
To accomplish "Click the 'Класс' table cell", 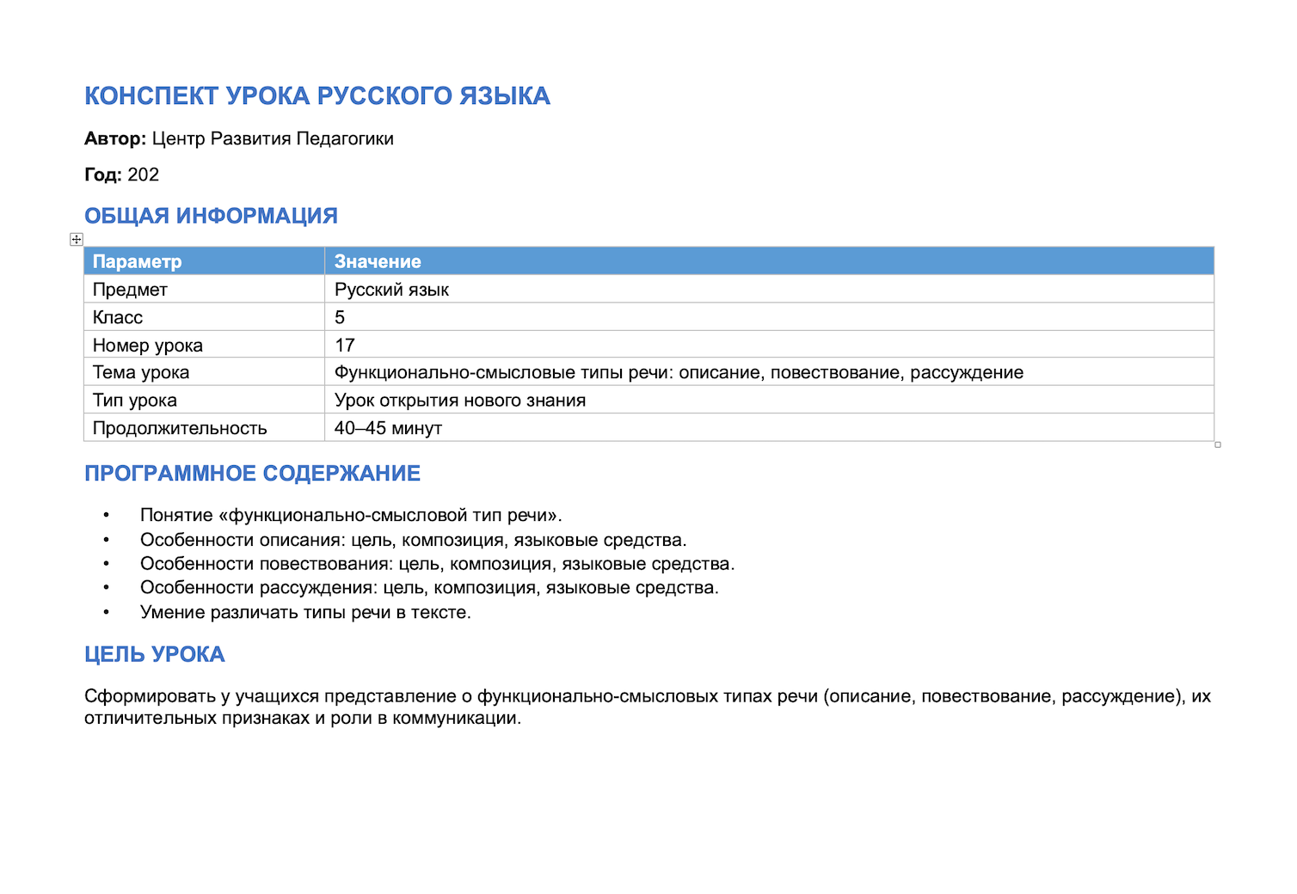I will point(204,317).
